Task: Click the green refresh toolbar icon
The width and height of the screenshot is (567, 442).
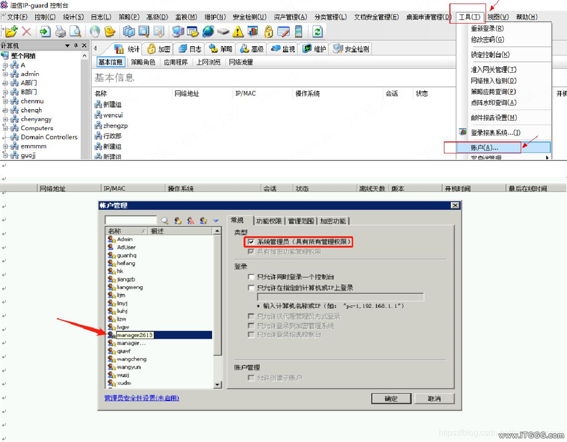Action: [x=318, y=32]
